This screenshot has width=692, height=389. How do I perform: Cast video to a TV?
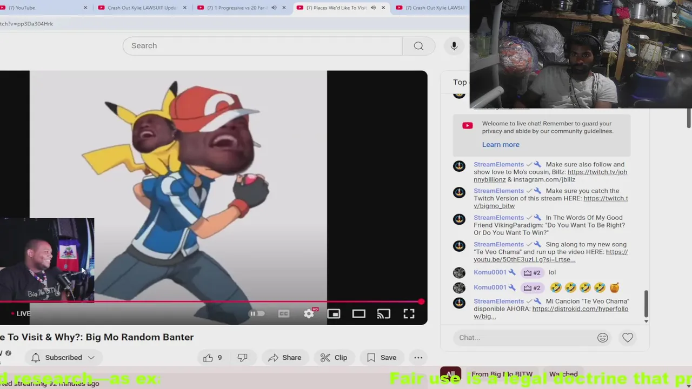click(383, 313)
